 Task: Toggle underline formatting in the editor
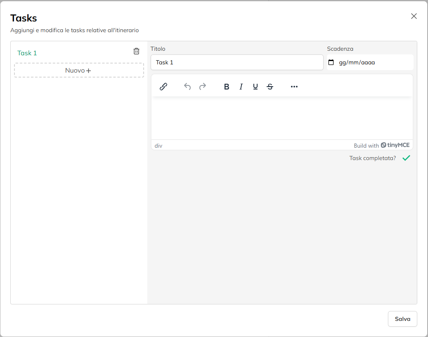[x=255, y=87]
